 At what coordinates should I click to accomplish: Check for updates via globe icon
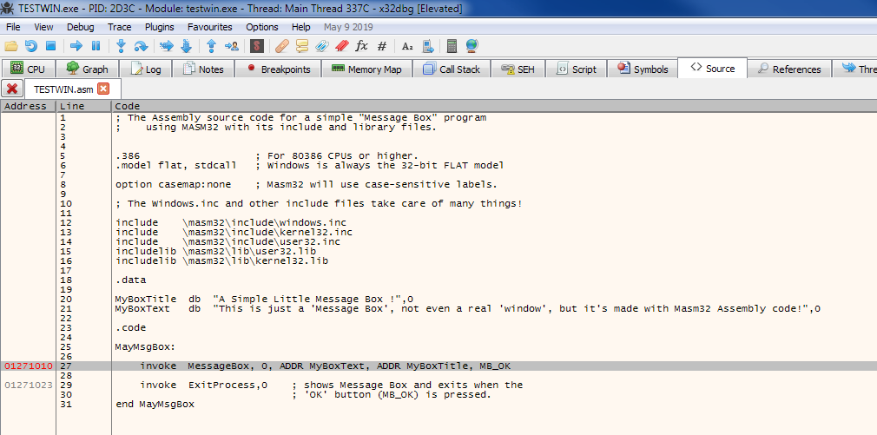(472, 46)
